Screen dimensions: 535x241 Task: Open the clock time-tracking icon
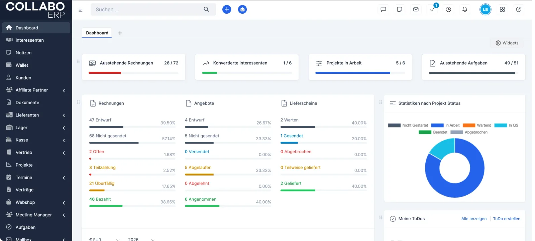(448, 9)
